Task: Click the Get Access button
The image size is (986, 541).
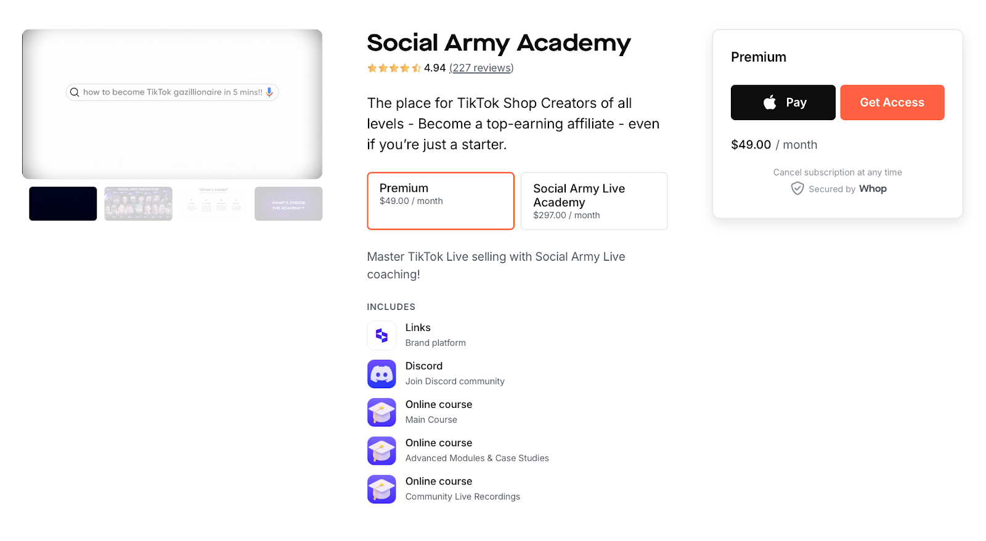Action: pyautogui.click(x=892, y=102)
